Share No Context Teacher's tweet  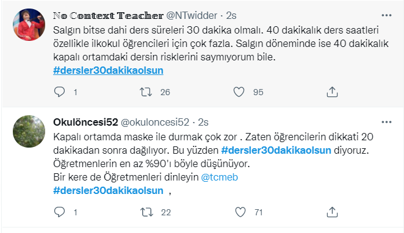(332, 92)
